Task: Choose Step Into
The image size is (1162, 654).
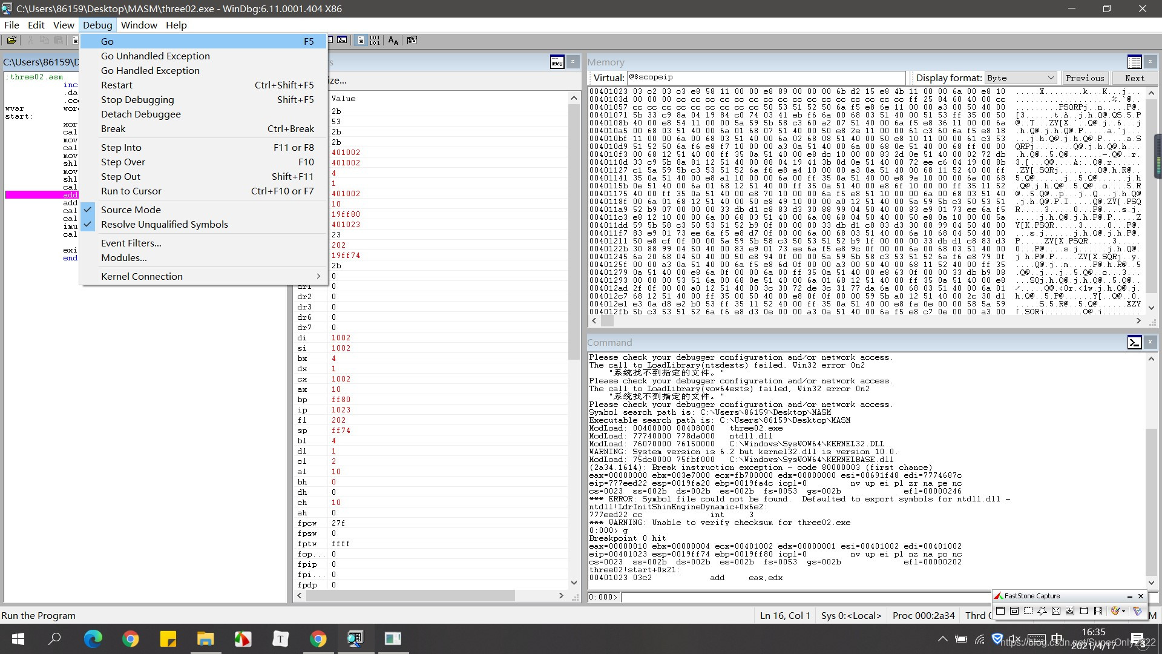Action: click(x=204, y=147)
